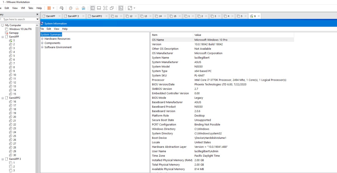Revert the VM to its latest snapshot
Image resolution: width=337 pixels, height=173 pixels.
(x=77, y=8)
